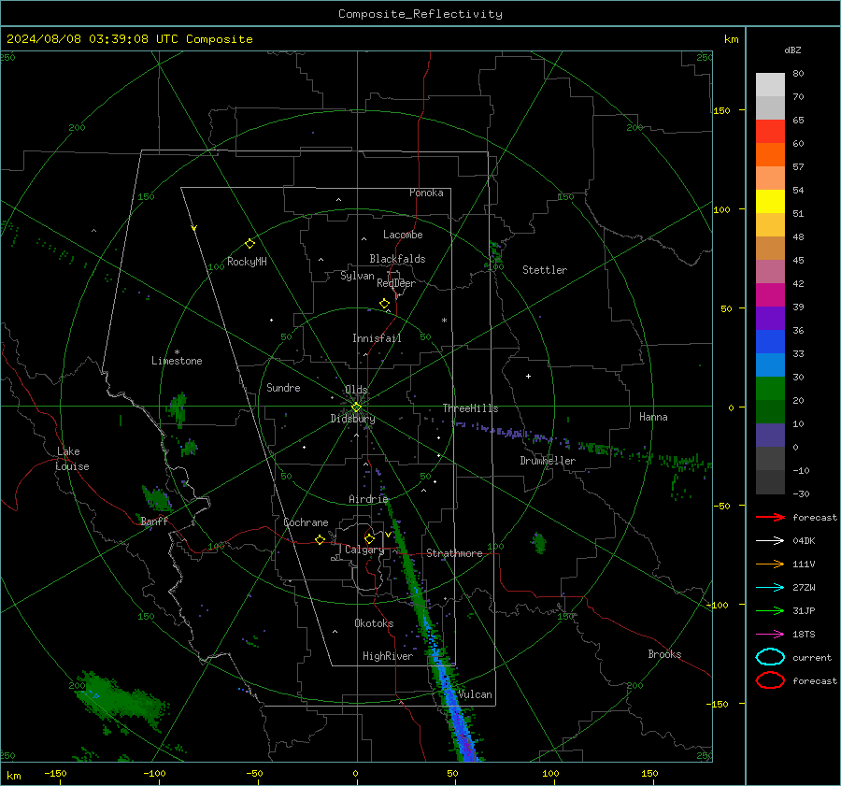Image resolution: width=841 pixels, height=786 pixels.
Task: Pick the light blue swatch between 33 and 30
Action: 770,365
